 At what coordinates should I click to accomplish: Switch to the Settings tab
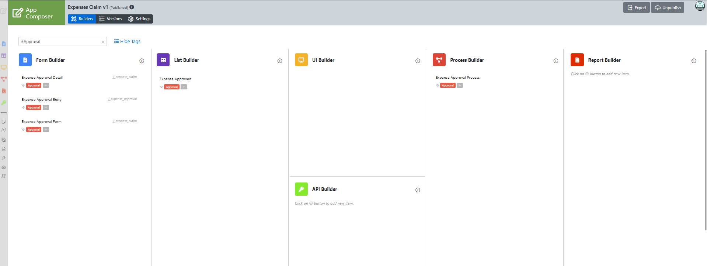pos(139,19)
